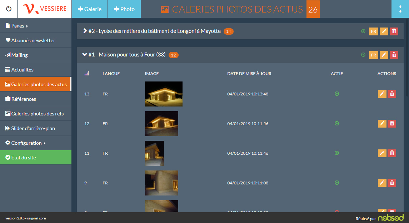The image size is (409, 223).
Task: Click the 12 photo count badge
Action: [174, 55]
